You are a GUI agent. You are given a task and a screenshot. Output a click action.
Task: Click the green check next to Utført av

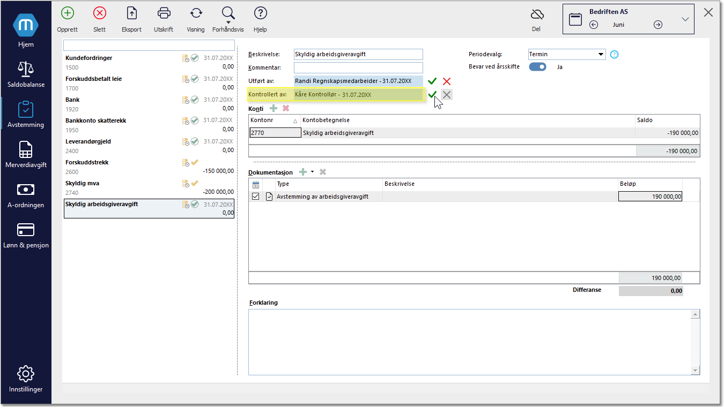coord(432,81)
